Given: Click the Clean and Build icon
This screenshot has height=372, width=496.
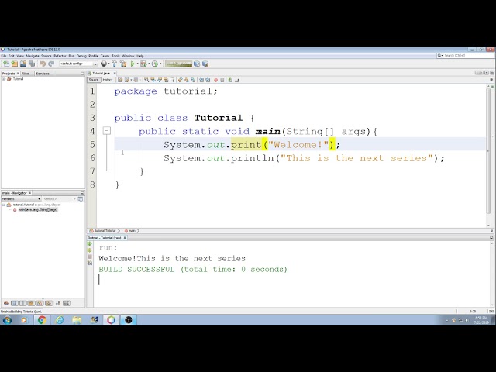Looking at the screenshot, I should coord(123,64).
